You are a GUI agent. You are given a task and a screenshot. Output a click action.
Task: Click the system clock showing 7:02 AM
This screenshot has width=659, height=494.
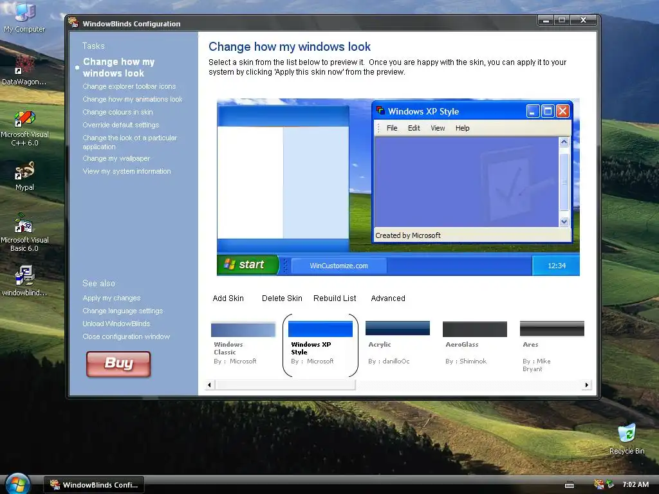point(635,484)
